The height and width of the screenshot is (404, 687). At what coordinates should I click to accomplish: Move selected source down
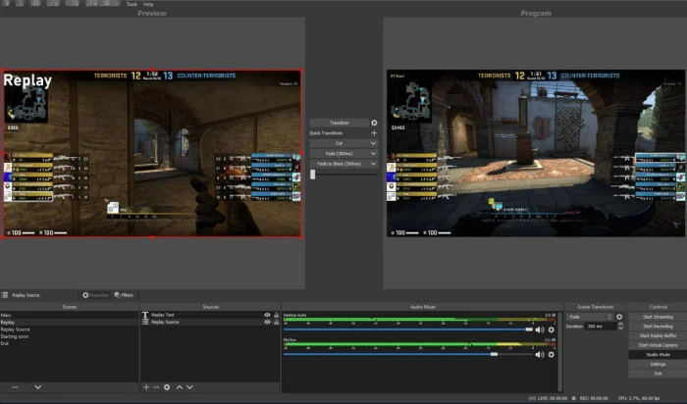tap(189, 387)
